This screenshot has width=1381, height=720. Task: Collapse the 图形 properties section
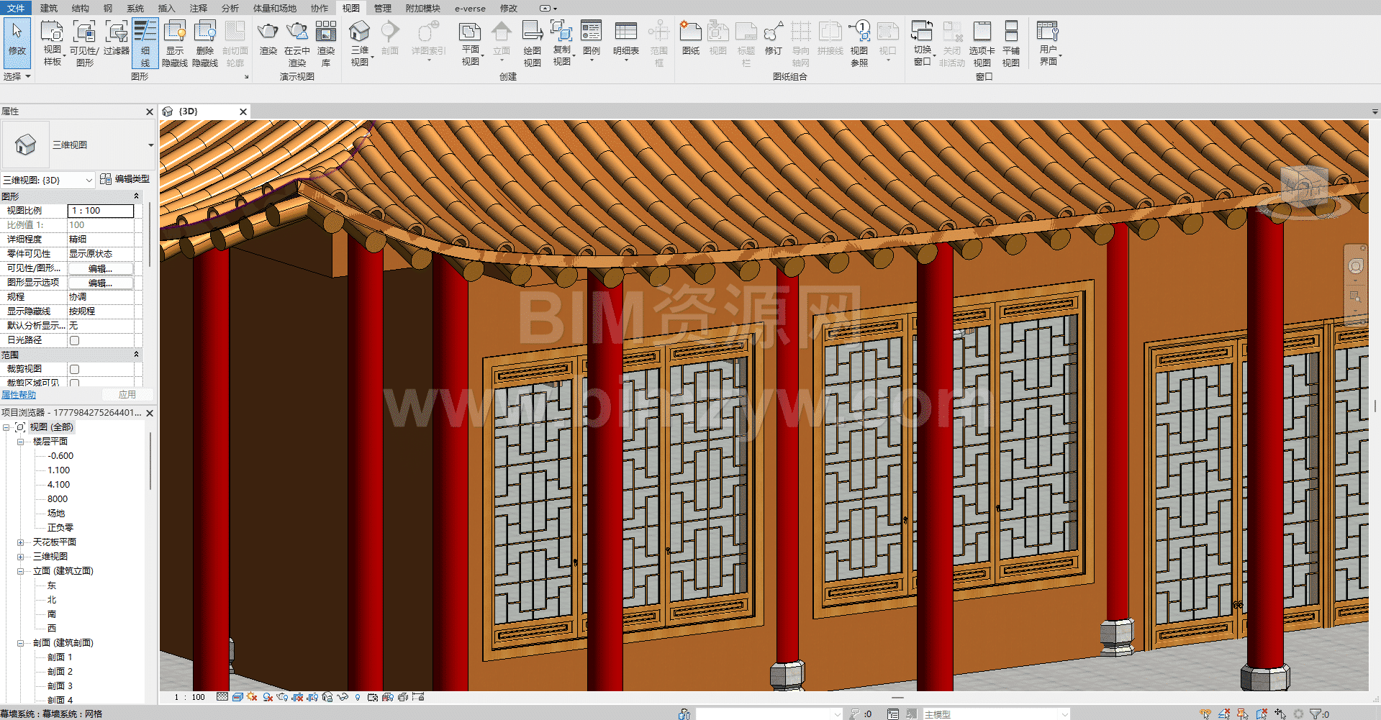[x=136, y=196]
